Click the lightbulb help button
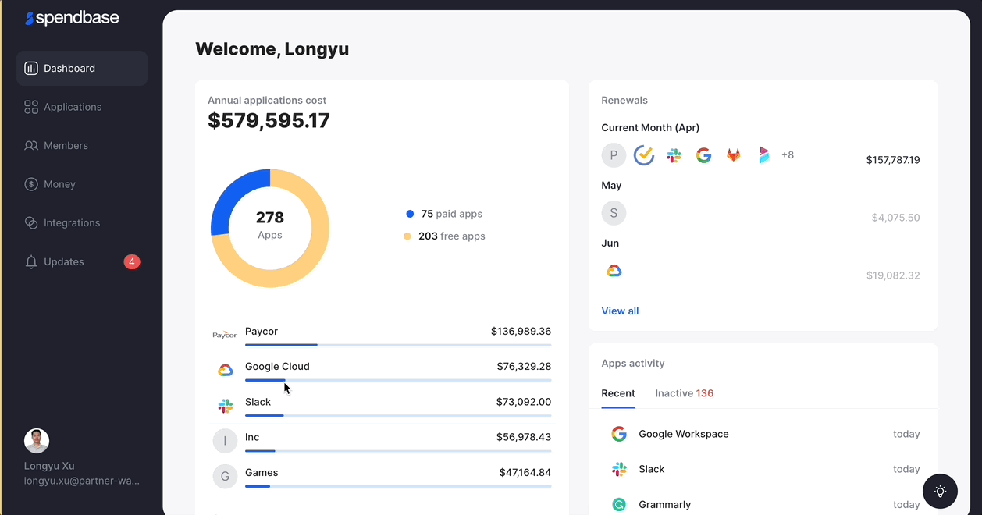This screenshot has width=982, height=515. pyautogui.click(x=940, y=492)
